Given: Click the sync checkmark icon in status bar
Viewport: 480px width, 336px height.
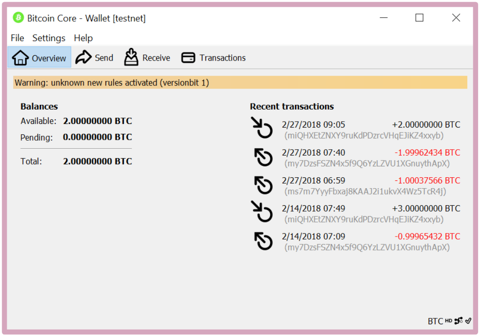Looking at the screenshot, I should pos(469,321).
